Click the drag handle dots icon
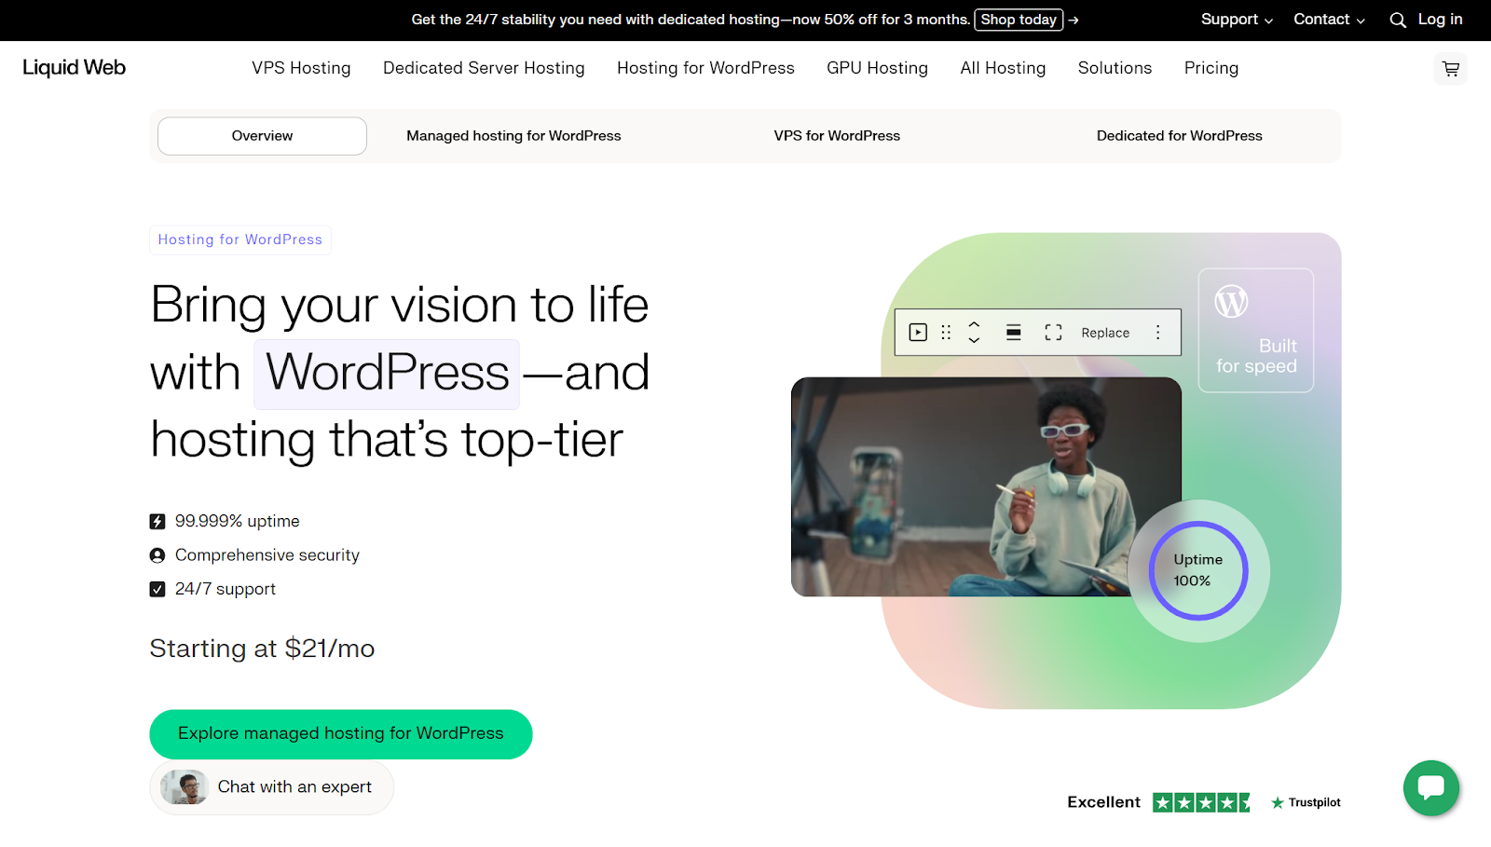The width and height of the screenshot is (1491, 847). coord(946,333)
